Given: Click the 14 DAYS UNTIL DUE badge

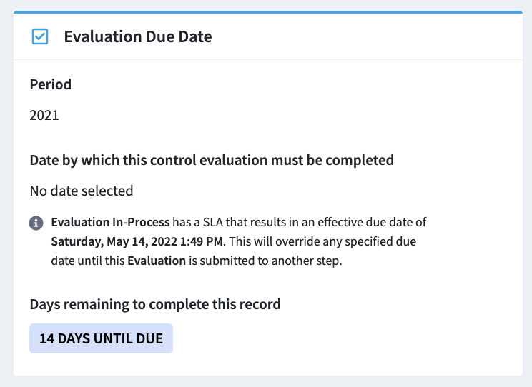Looking at the screenshot, I should pos(101,338).
